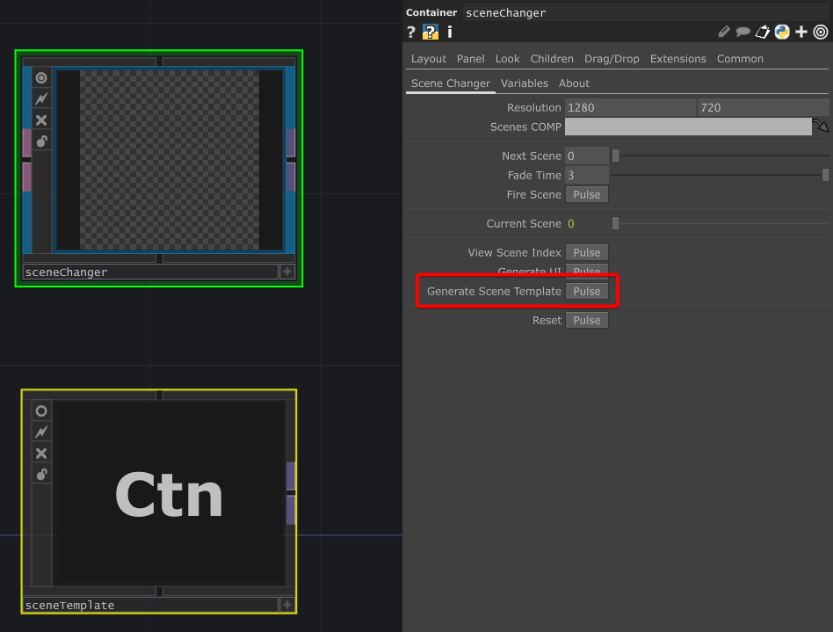Click the Python logo icon at top right

tap(781, 32)
